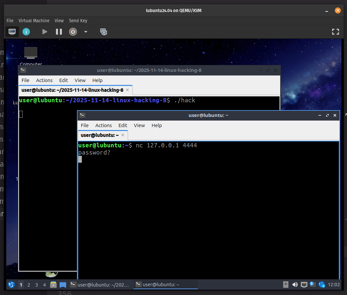
Task: Show the graphical console view
Action: (12, 32)
